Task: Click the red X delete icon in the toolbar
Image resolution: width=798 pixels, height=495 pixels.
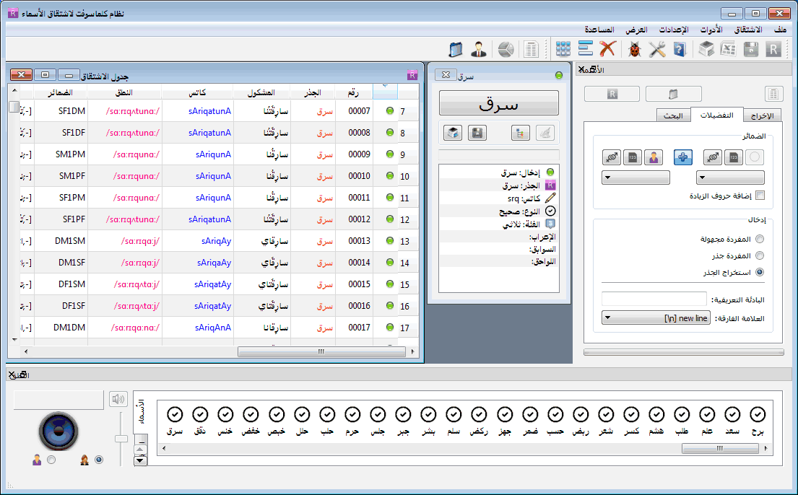Action: (608, 49)
